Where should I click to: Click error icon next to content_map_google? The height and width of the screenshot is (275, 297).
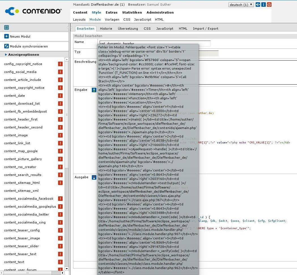[x=60, y=151]
